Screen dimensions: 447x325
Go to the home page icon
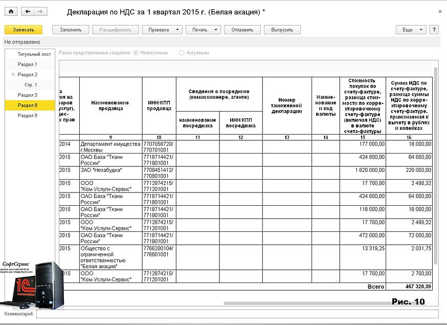point(11,11)
